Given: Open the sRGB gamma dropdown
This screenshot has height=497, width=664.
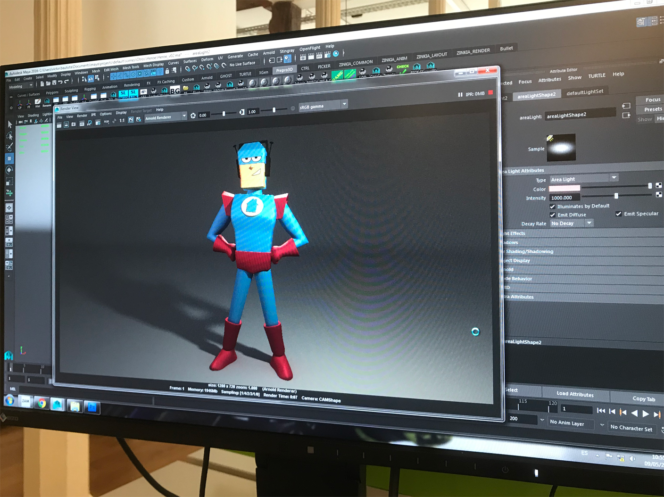Looking at the screenshot, I should 323,106.
